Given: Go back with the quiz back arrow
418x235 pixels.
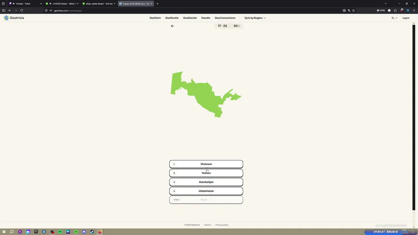Looking at the screenshot, I should (172, 26).
